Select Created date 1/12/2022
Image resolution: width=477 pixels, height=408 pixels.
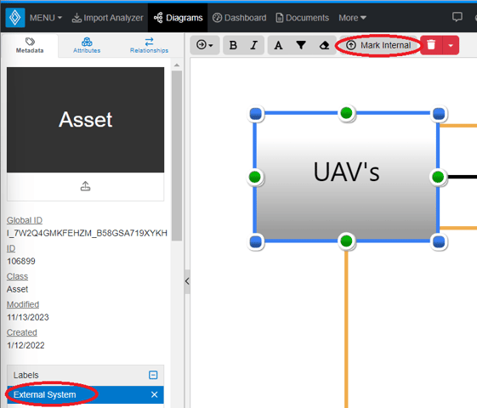pos(26,345)
